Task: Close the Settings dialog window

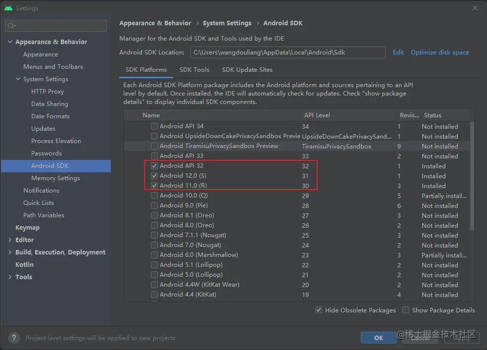Action: pos(475,8)
